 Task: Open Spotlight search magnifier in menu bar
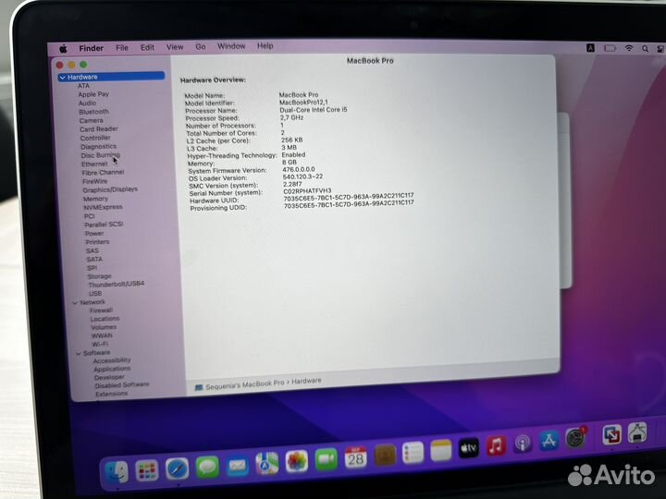coord(645,48)
